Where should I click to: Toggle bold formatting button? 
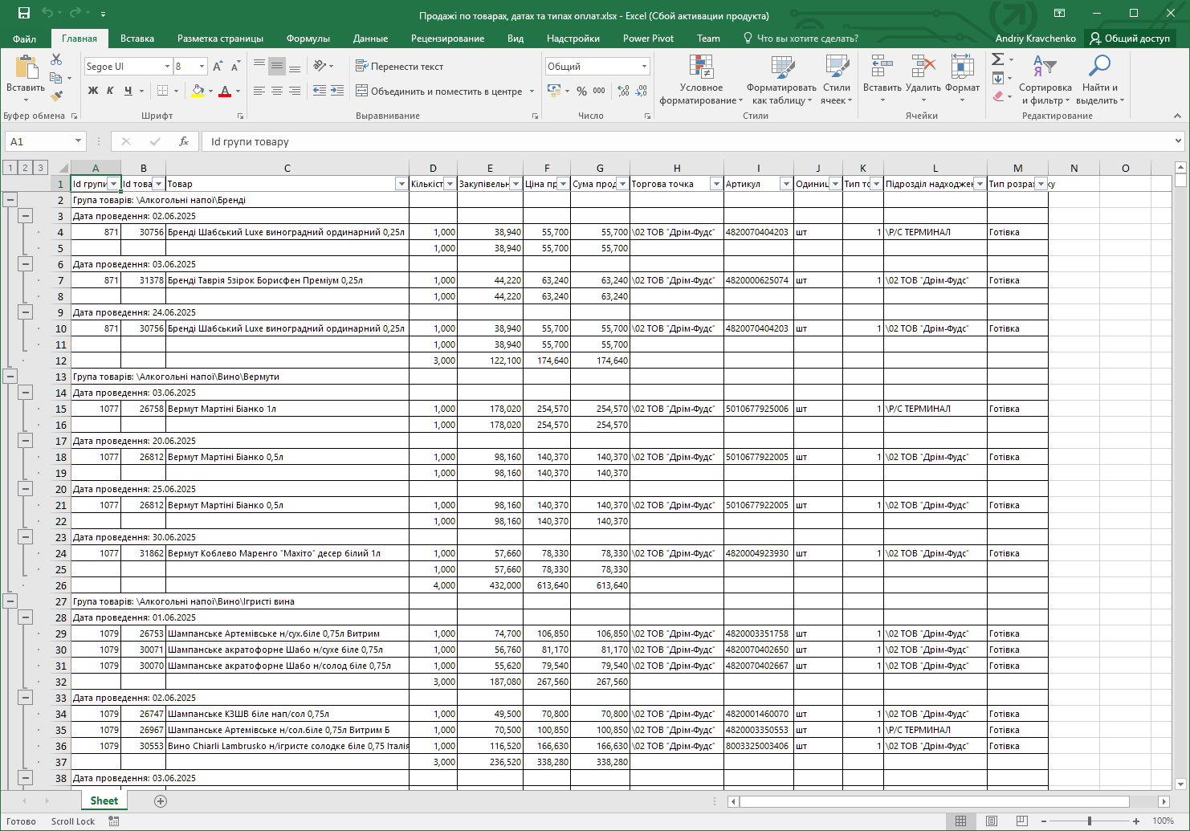[93, 91]
